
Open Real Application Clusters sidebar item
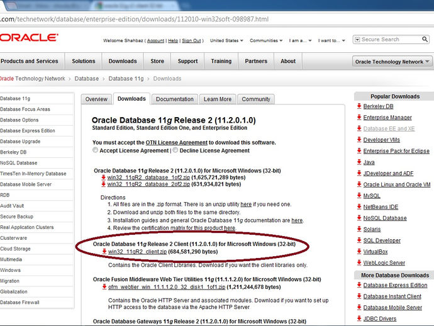(27, 227)
